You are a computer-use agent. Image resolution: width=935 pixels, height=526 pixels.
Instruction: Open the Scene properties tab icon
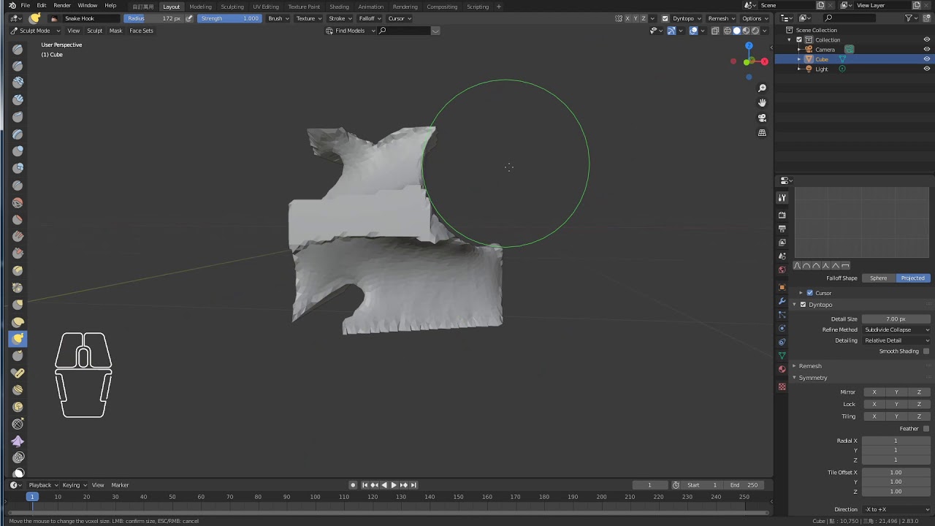[x=782, y=256]
